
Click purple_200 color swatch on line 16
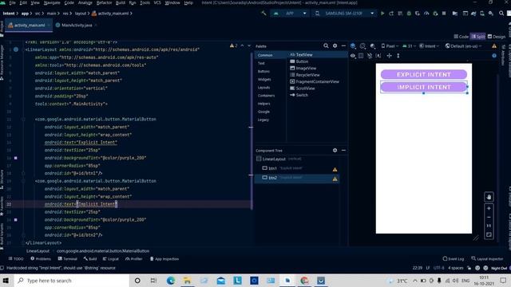point(15,158)
